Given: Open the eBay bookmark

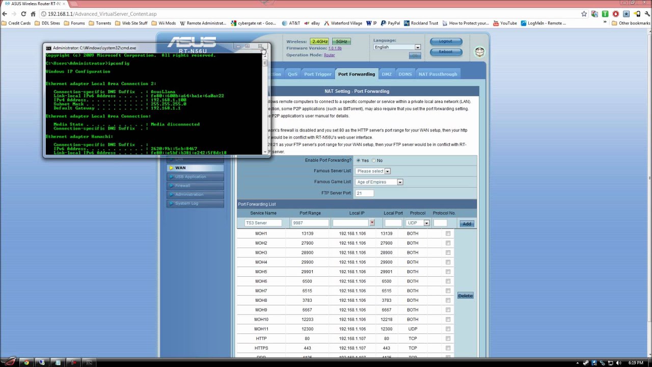Looking at the screenshot, I should point(312,23).
